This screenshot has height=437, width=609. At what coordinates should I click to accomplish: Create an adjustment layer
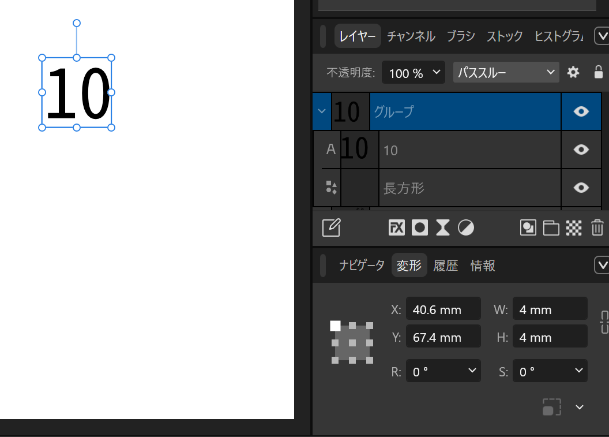pyautogui.click(x=465, y=227)
